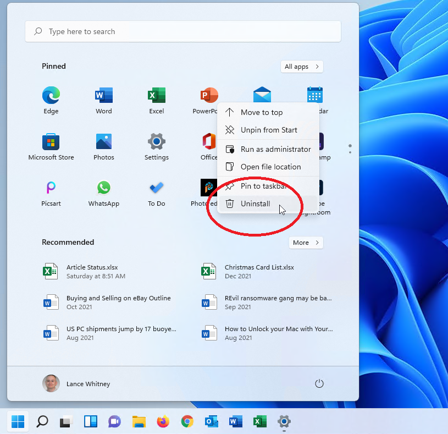This screenshot has width=448, height=434.
Task: Open Article Status.xlsx recommended file
Action: [x=110, y=272]
